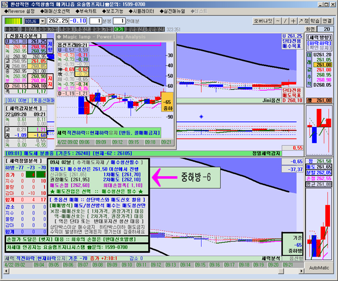This screenshot has height=281, width=338.
Task: Click the 풋청산.콜매매가능 status indicator
Action: pyautogui.click(x=94, y=29)
